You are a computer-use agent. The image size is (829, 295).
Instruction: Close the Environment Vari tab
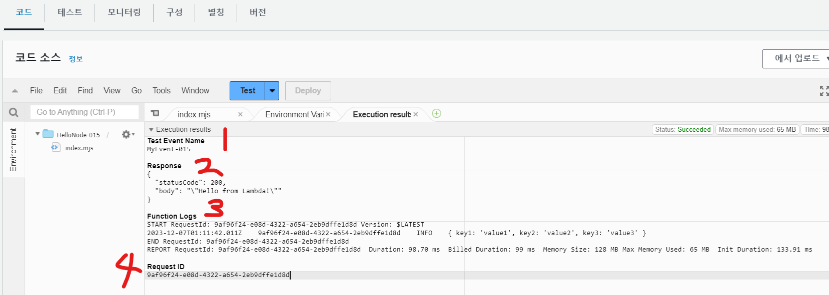tap(328, 114)
